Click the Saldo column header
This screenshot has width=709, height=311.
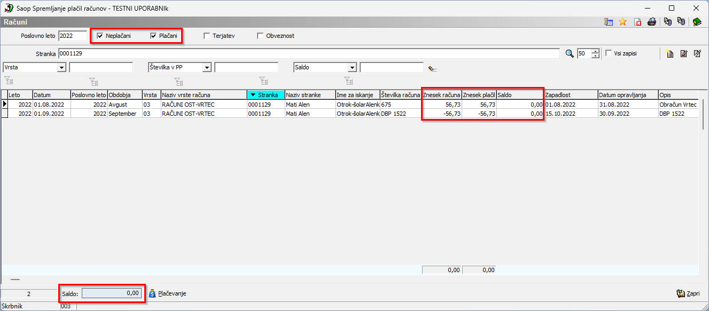(520, 95)
